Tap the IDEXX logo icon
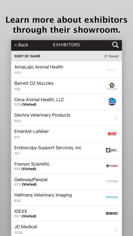 (x=112, y=213)
